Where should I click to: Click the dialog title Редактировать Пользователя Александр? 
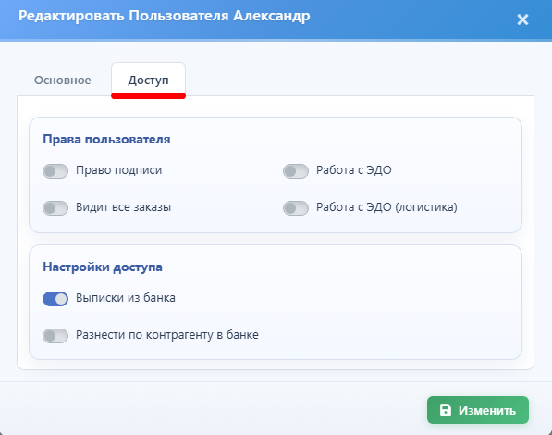point(165,17)
